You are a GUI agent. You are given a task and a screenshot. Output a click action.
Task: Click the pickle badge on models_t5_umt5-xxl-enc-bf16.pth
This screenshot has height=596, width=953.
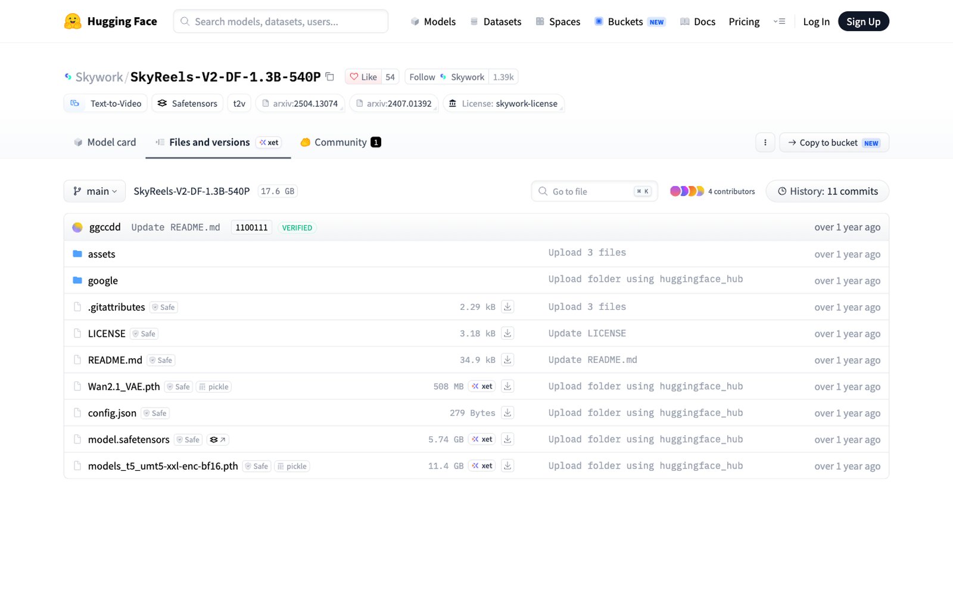tap(292, 466)
